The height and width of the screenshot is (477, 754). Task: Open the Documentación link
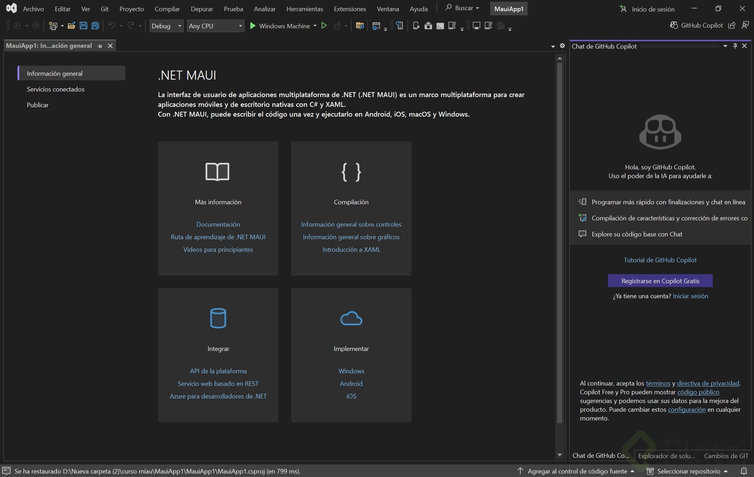(218, 224)
